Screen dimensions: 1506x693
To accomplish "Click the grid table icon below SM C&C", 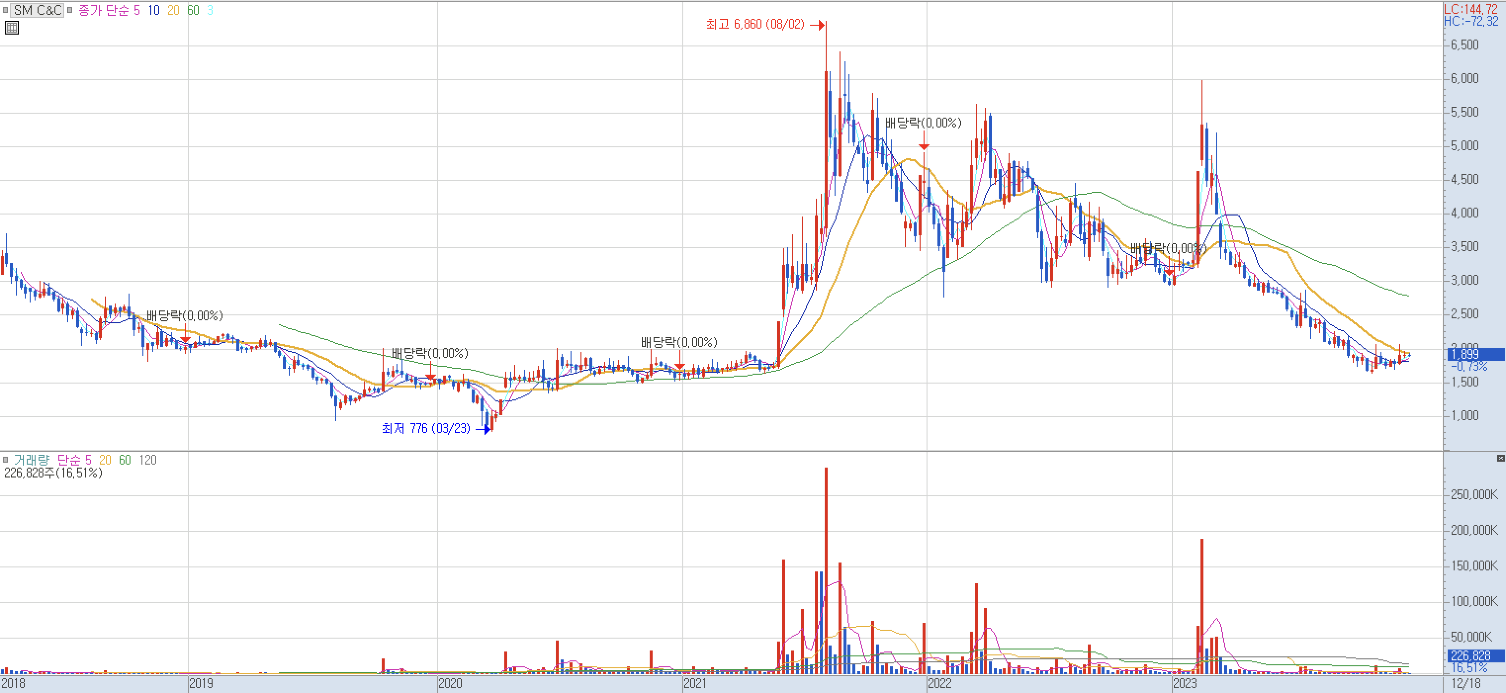I will click(x=12, y=28).
